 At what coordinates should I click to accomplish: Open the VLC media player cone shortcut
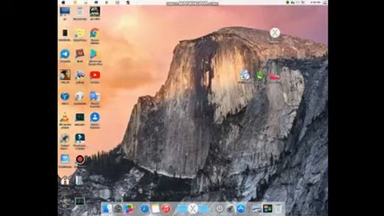click(x=65, y=118)
